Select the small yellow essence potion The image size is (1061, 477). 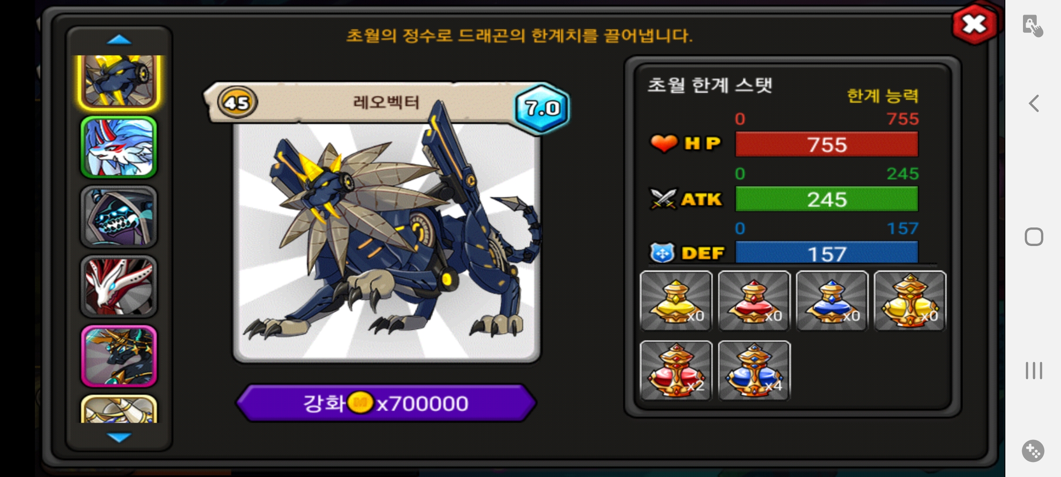[676, 301]
